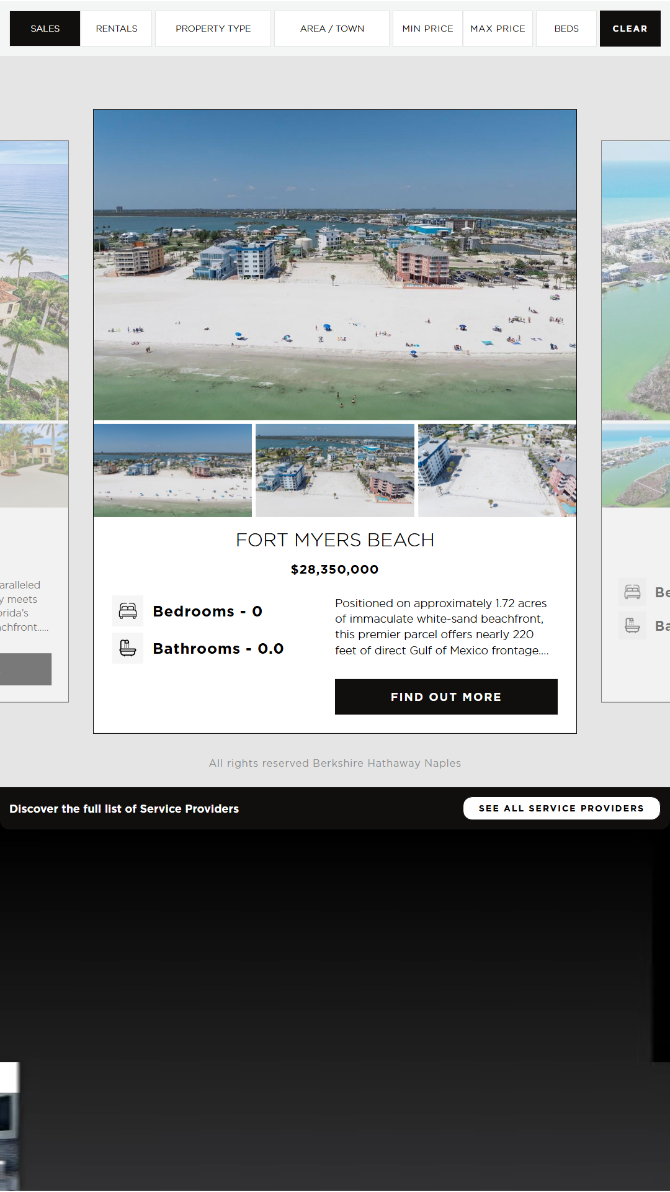Click the bed icon on the right card
The image size is (670, 1192).
632,592
